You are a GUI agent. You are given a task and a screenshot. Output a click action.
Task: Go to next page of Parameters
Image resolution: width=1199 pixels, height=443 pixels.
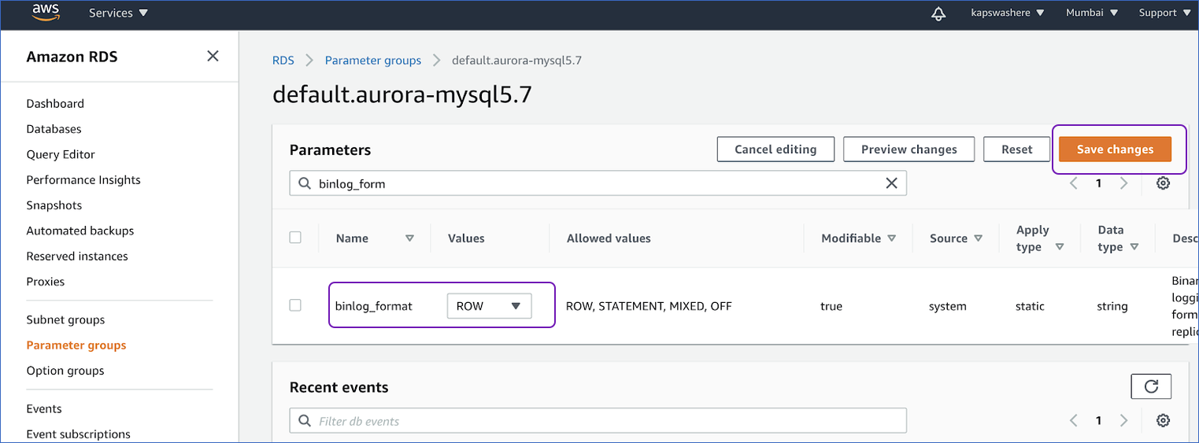click(1123, 183)
